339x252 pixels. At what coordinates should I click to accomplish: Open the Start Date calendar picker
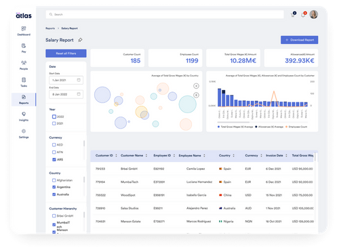pos(79,80)
